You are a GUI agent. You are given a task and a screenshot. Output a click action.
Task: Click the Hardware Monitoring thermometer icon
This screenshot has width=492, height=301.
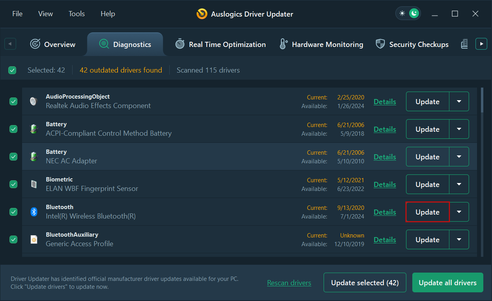[283, 44]
